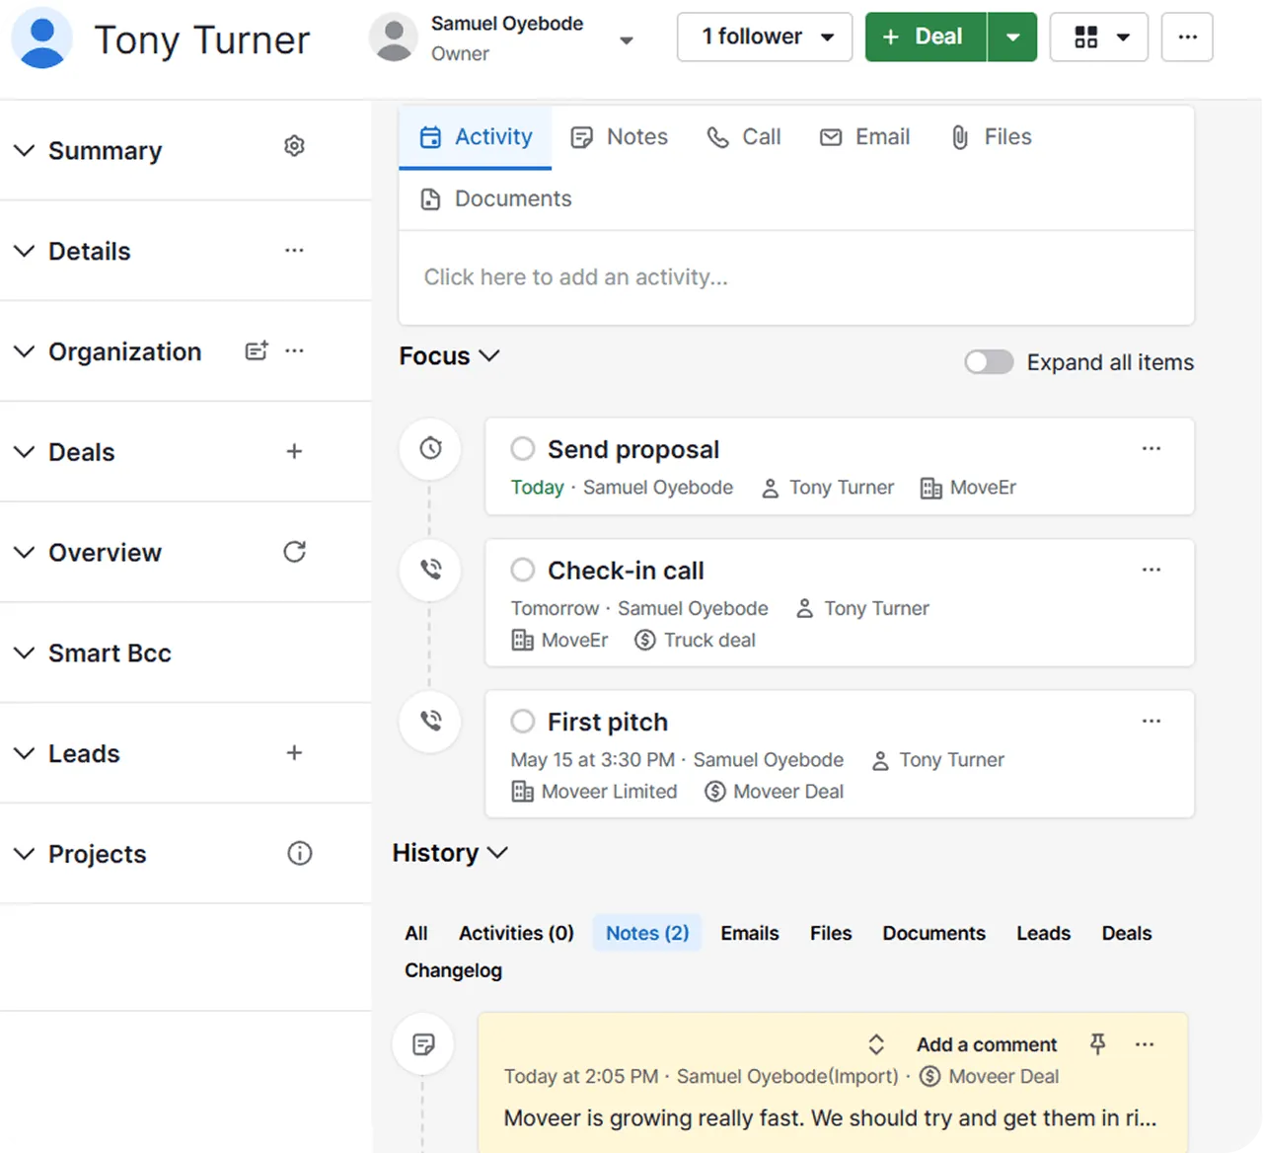Open Send proposal activity options menu
Viewport: 1263px width, 1153px height.
pos(1152,448)
